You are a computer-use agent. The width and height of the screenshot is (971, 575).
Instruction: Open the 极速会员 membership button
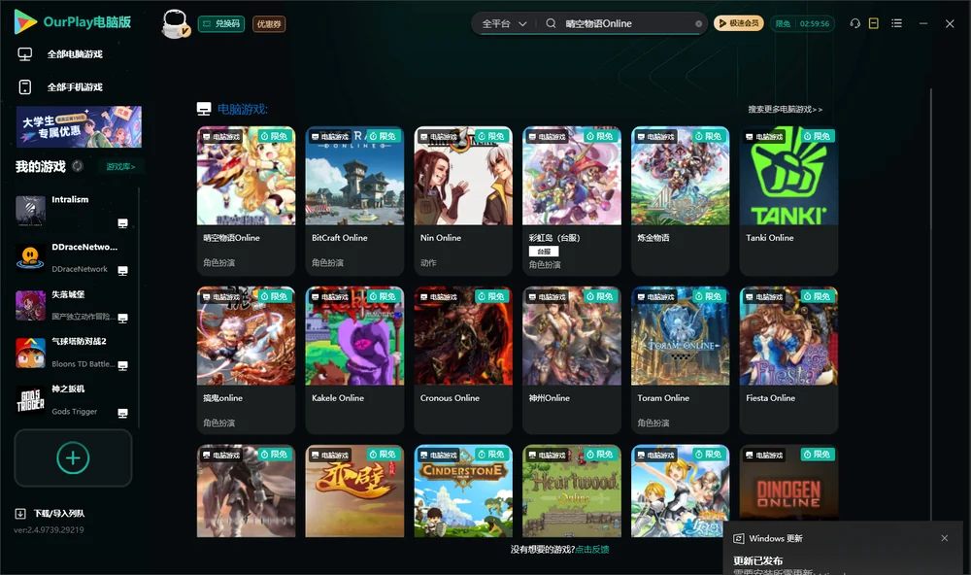pos(739,23)
